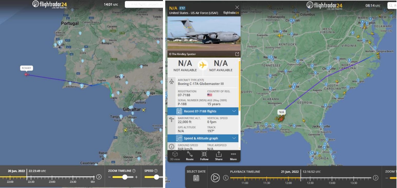Open Zoom Timeline help question mark

(x=134, y=171)
